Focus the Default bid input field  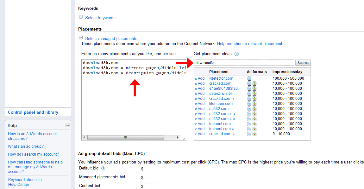click(151, 169)
